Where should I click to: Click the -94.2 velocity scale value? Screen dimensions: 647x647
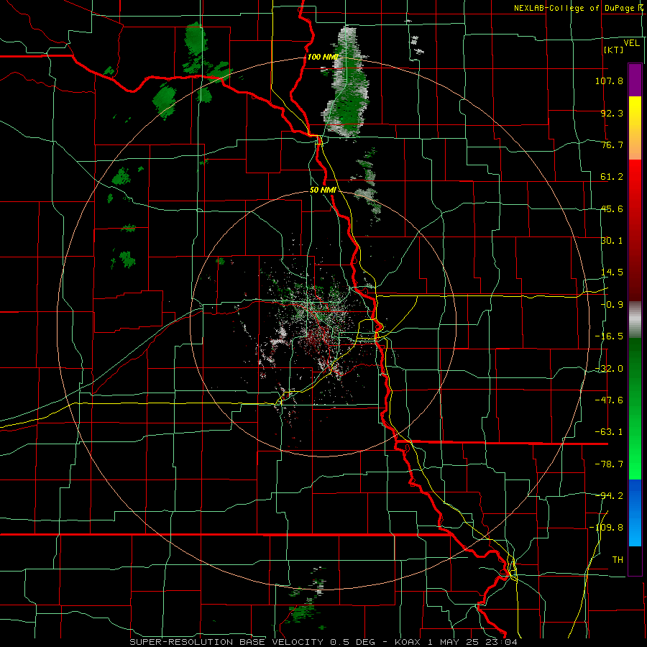tap(609, 495)
